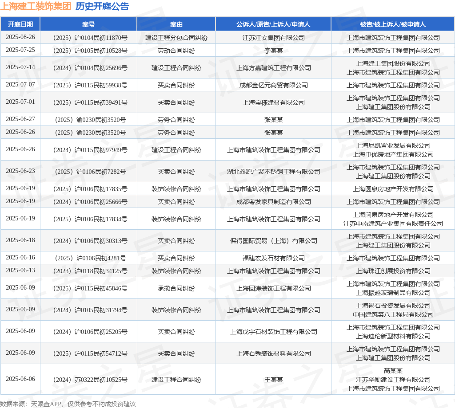Click plaintiff 上海戊宇石材装饰工程有限公司
Viewport: 455px width, 408px height.
[x=274, y=332]
